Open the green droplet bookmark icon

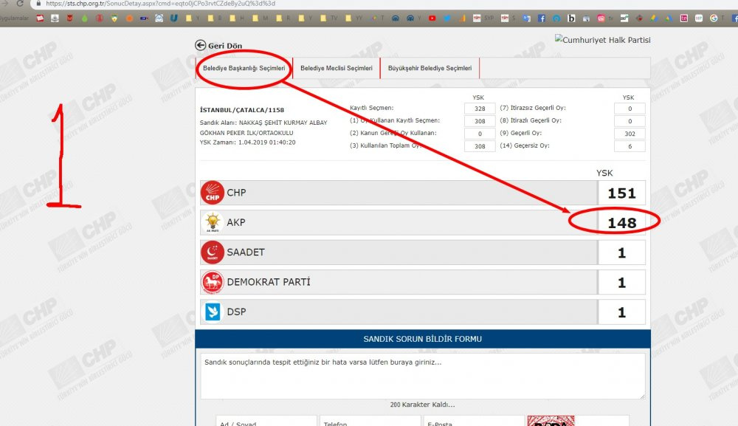85,18
